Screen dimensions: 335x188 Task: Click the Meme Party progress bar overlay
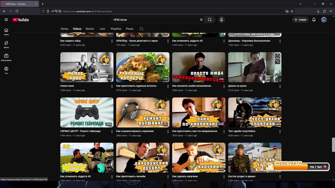296,166
